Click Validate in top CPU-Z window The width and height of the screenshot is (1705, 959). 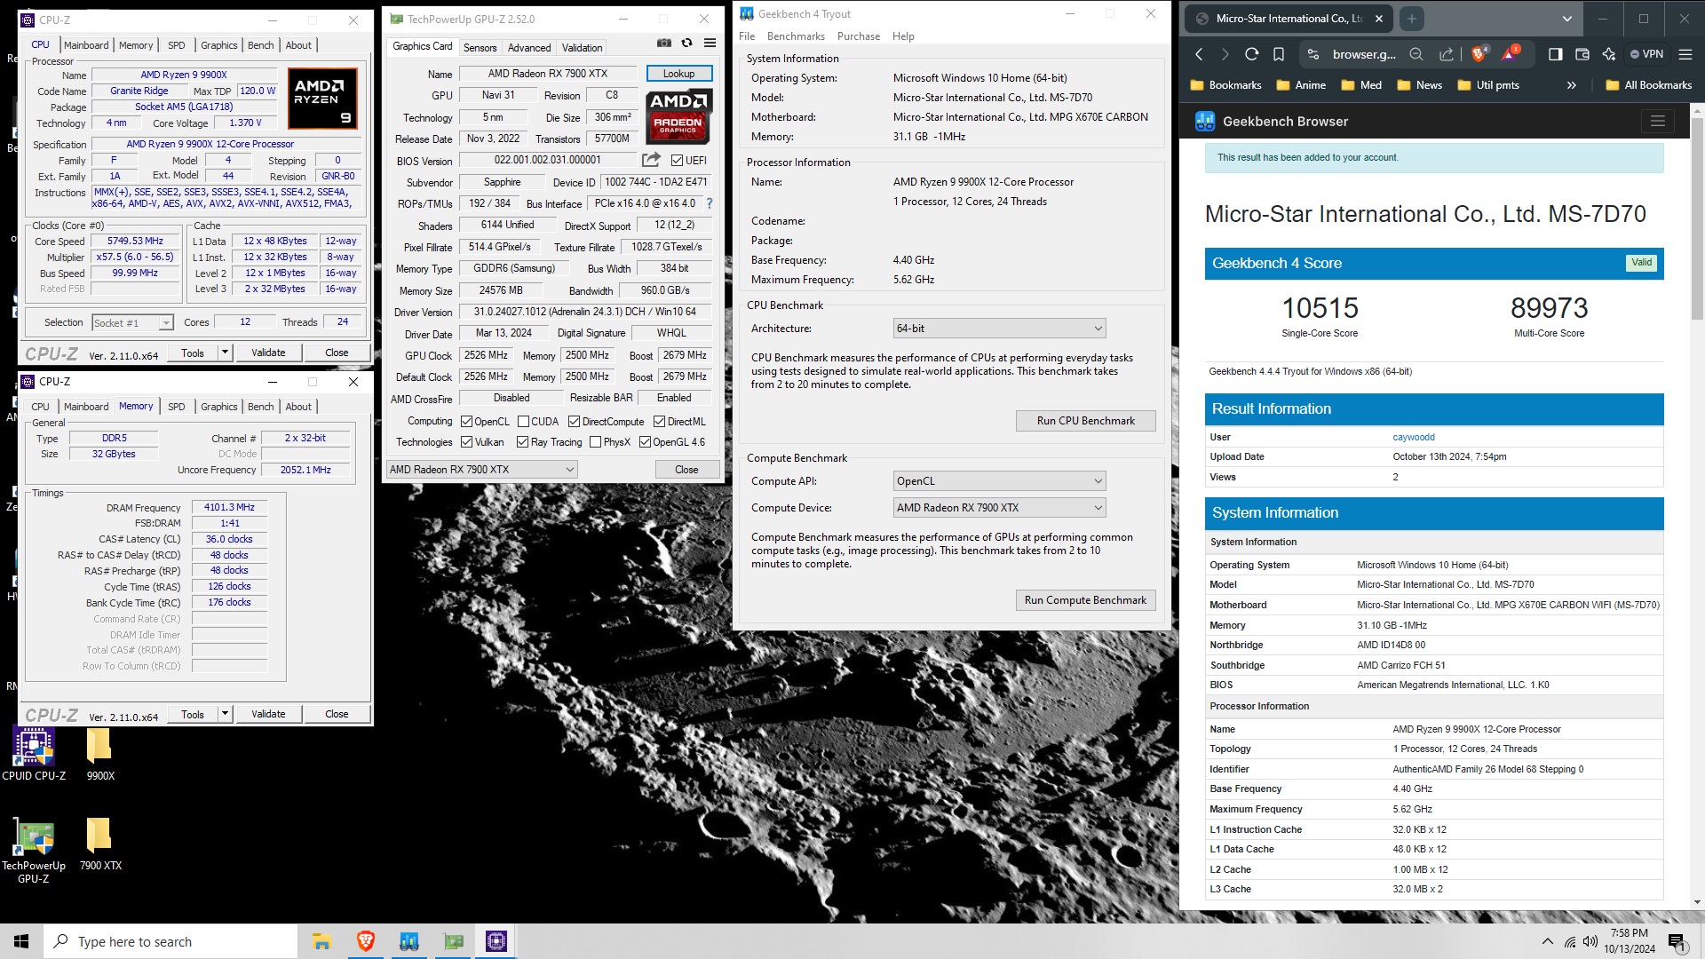(268, 353)
